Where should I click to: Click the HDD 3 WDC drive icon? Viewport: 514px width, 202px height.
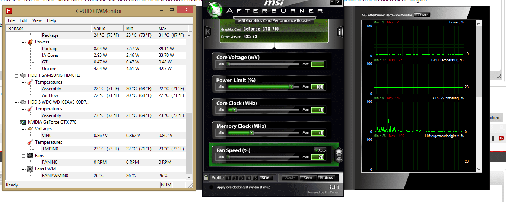(x=23, y=102)
